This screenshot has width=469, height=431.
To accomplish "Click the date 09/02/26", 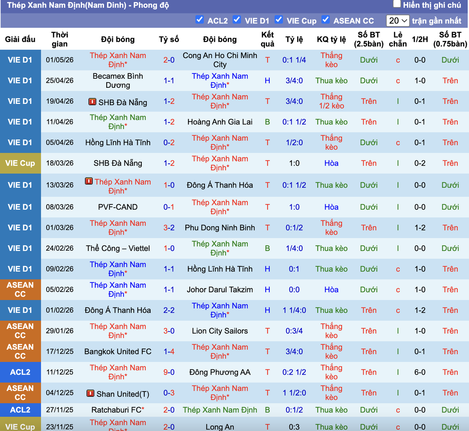I will (x=60, y=269).
